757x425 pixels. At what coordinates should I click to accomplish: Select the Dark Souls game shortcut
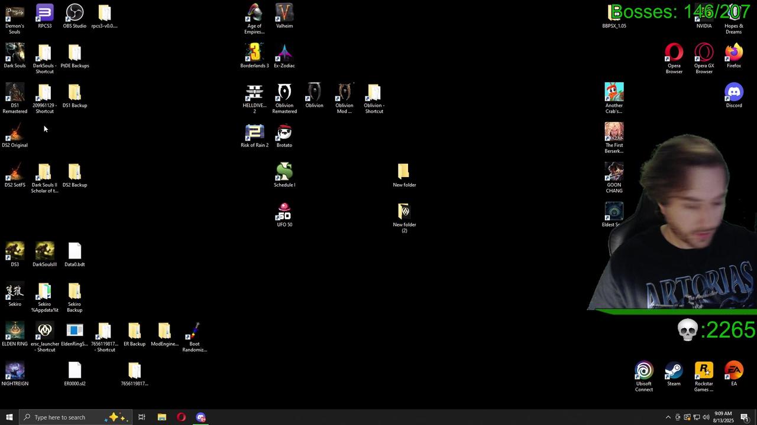pyautogui.click(x=15, y=56)
